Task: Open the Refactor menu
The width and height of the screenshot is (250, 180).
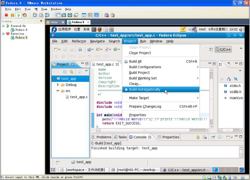Action: click(79, 41)
